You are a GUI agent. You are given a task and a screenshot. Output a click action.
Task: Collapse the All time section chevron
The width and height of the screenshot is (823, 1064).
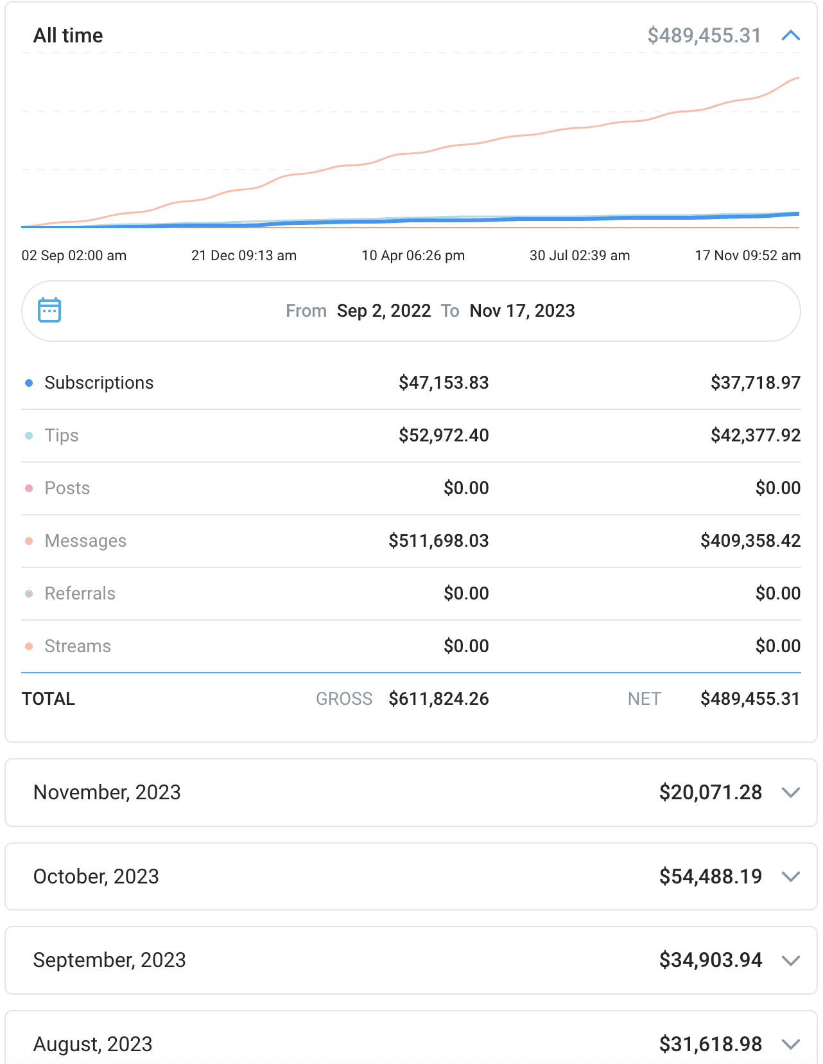[791, 35]
